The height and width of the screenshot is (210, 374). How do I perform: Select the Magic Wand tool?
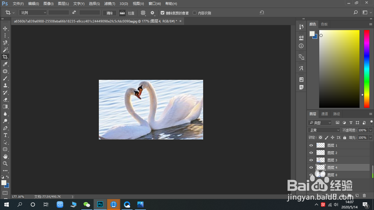[x=5, y=50]
